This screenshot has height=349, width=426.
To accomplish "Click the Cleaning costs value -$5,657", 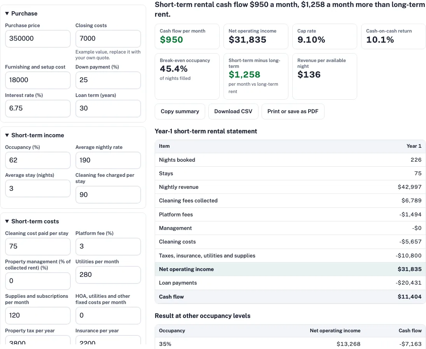I will (410, 242).
